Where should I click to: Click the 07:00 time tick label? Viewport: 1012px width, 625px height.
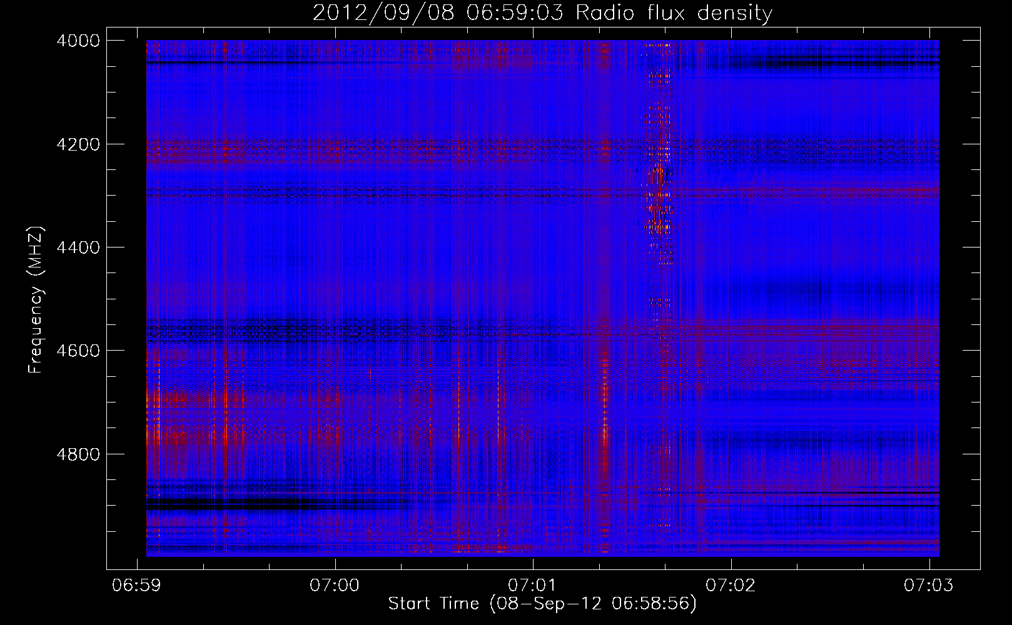[335, 585]
